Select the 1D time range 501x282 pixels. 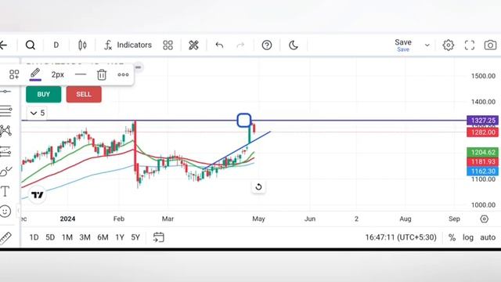(x=34, y=237)
